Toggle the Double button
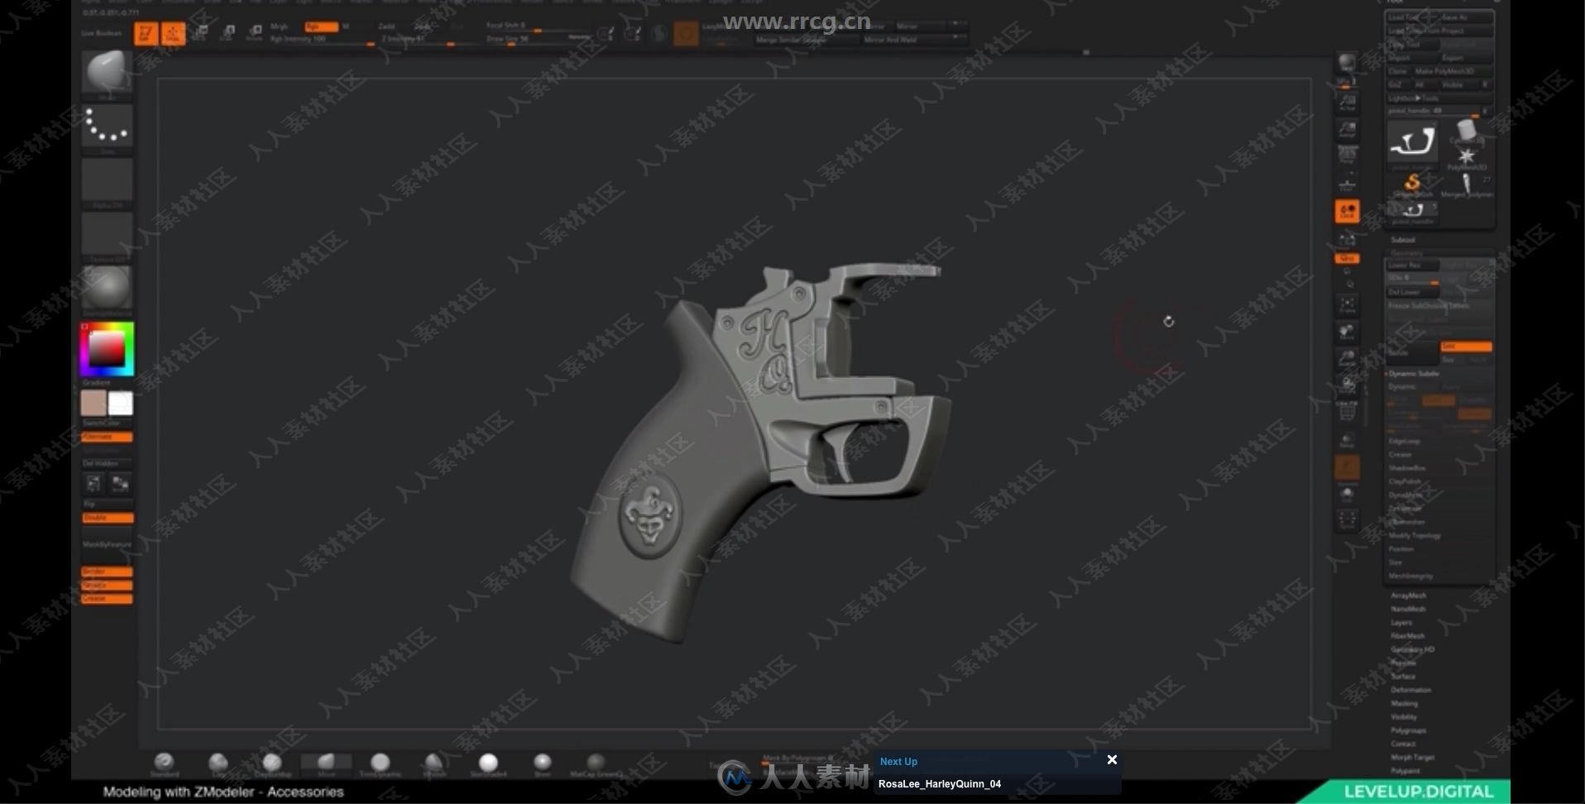This screenshot has height=804, width=1585. tap(107, 518)
